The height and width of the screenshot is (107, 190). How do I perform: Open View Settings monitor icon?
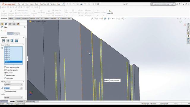pos(123,18)
